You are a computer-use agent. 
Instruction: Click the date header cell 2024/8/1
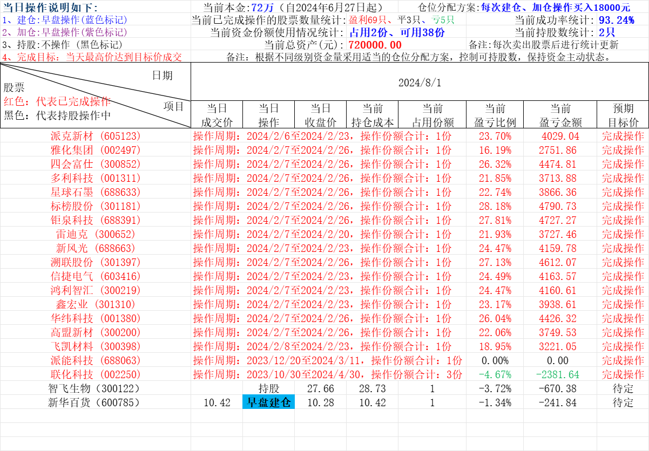click(420, 83)
